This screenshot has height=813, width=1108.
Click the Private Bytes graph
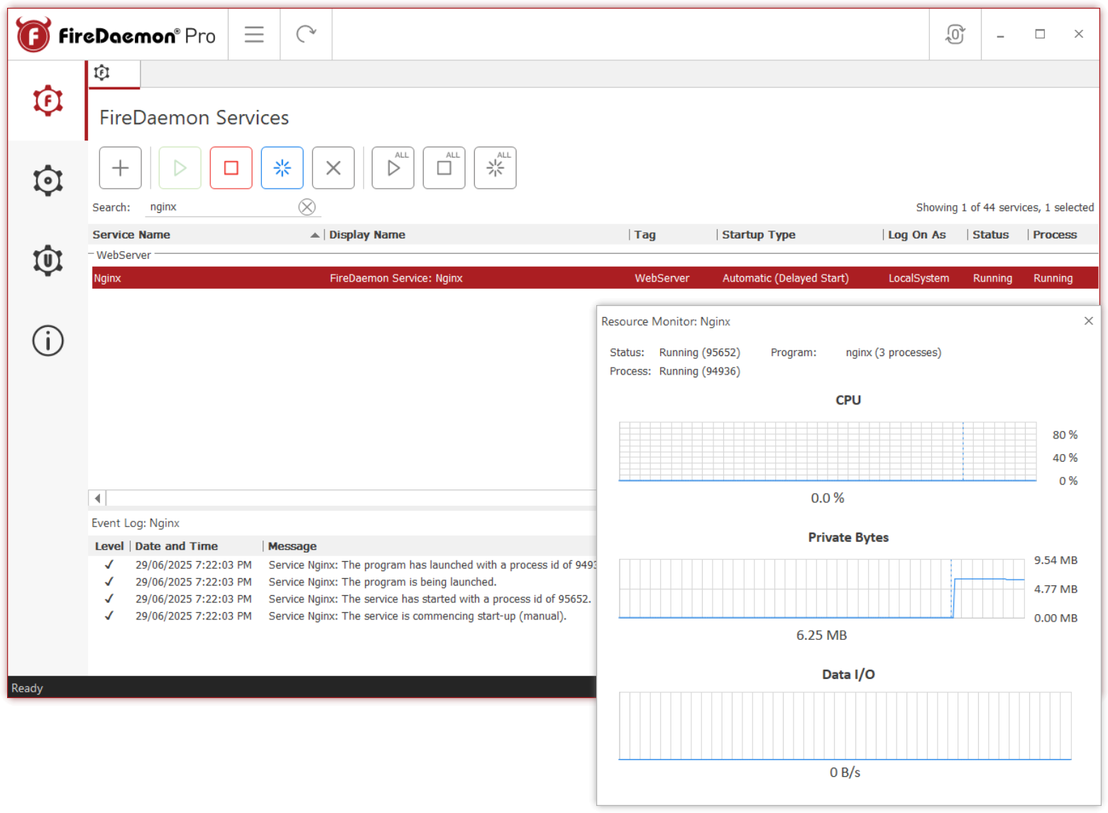pos(822,588)
